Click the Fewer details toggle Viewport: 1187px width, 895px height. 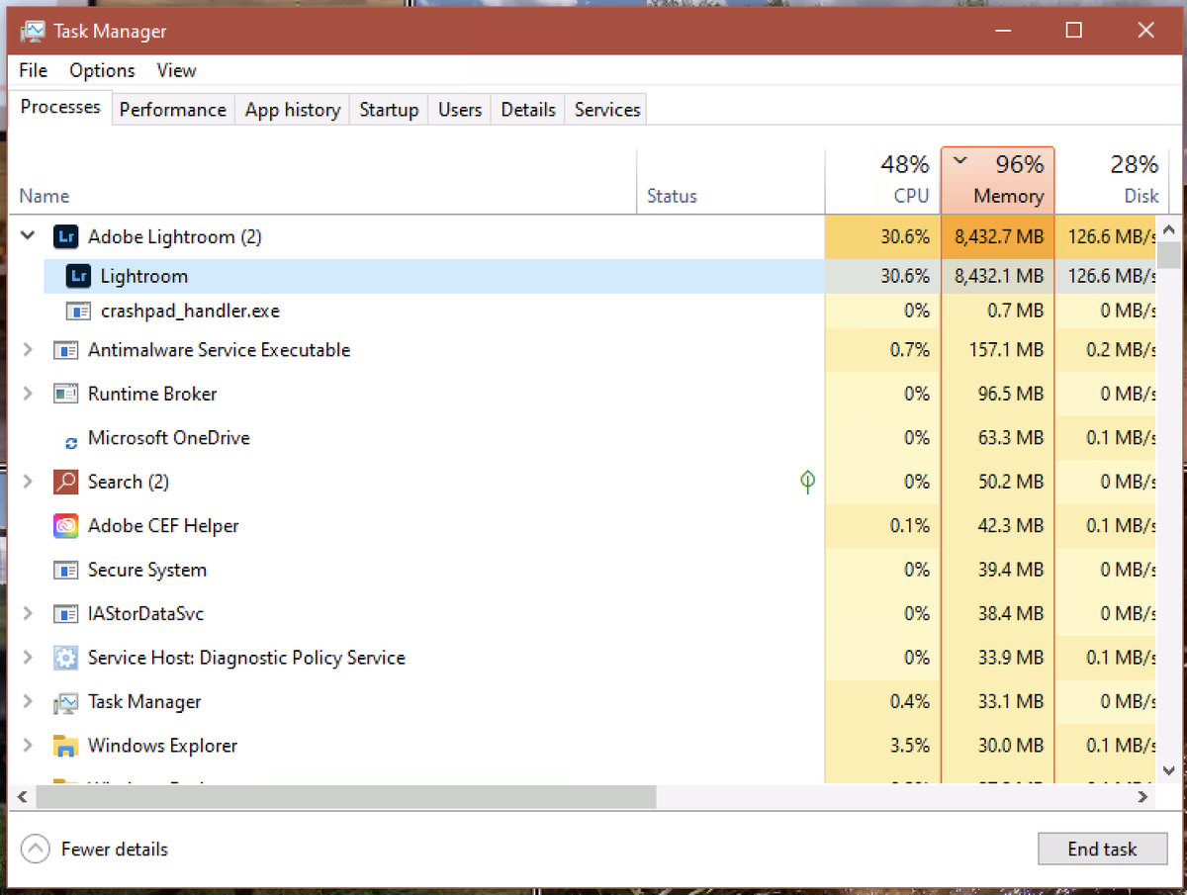[x=95, y=849]
